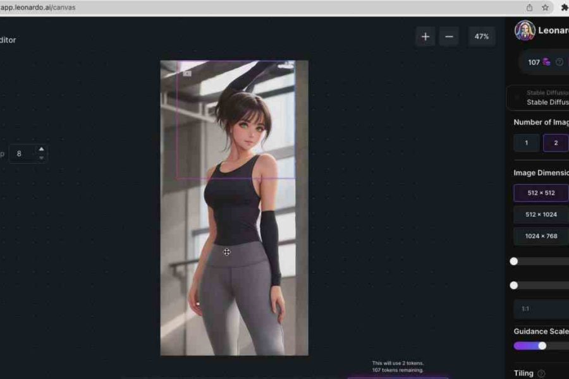The image size is (569, 379).
Task: Open the browser extensions puzzle icon
Action: tap(564, 8)
